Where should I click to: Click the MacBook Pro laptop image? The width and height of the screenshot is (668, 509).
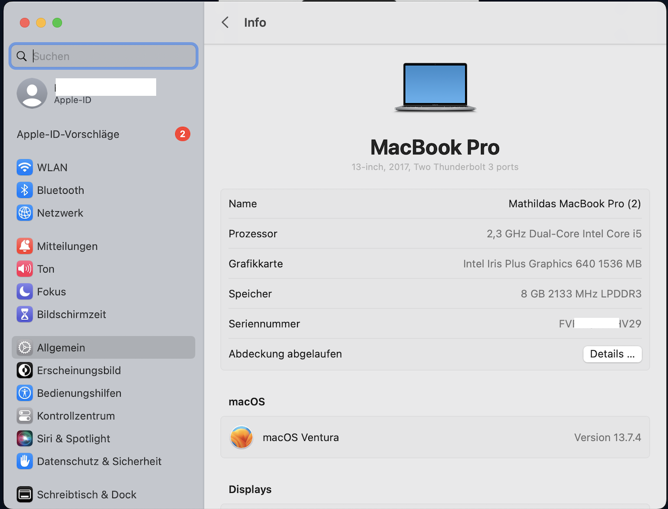pyautogui.click(x=435, y=87)
